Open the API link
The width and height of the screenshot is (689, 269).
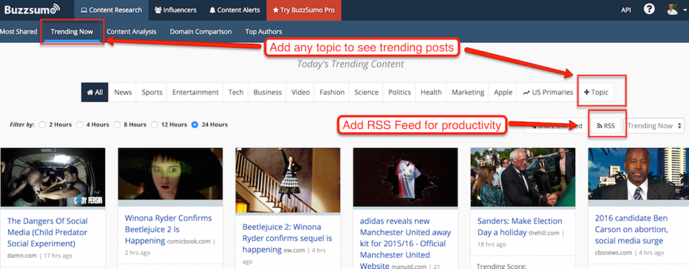[626, 10]
